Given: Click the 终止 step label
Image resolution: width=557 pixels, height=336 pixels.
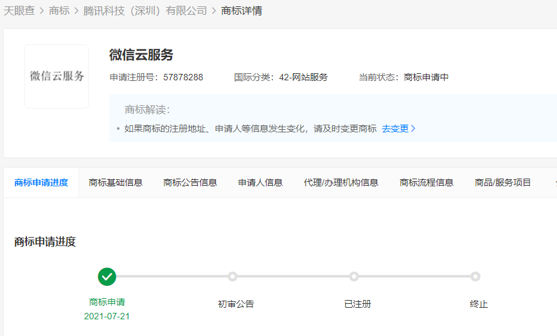Looking at the screenshot, I should [x=479, y=304].
